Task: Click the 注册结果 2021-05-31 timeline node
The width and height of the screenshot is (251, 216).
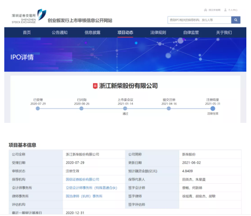Action: click(213, 109)
